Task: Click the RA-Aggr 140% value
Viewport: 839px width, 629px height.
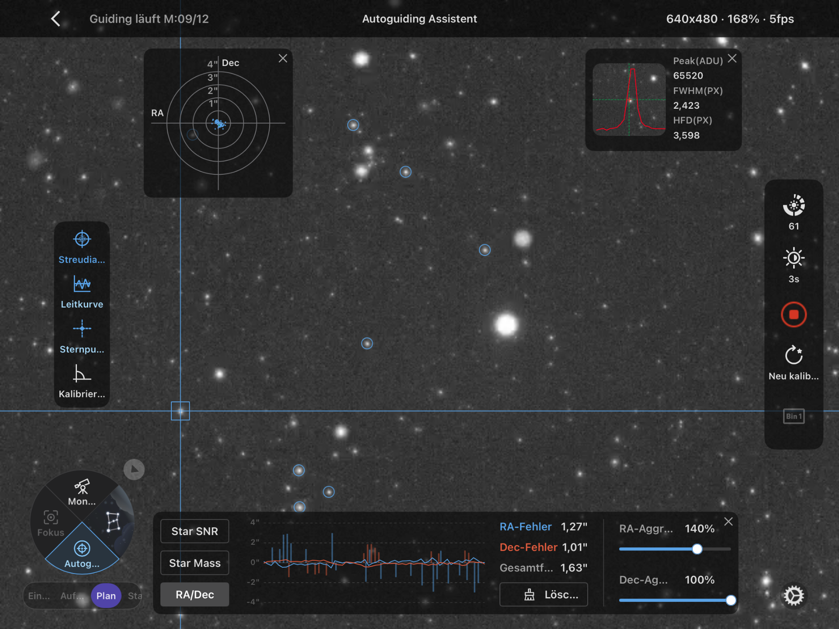Action: [700, 529]
